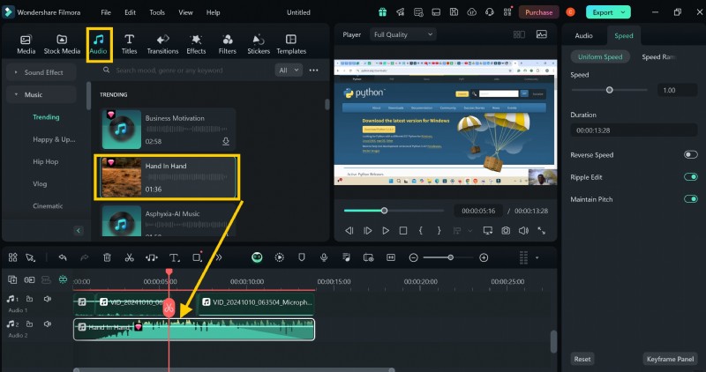706x372 pixels.
Task: Adjust the Speed slider
Action: (x=609, y=90)
